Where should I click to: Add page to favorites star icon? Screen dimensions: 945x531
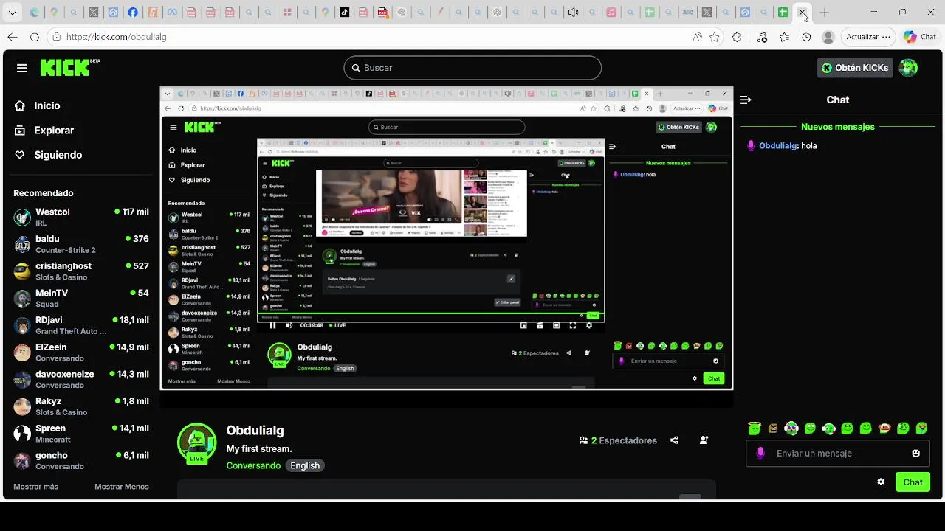pyautogui.click(x=715, y=37)
